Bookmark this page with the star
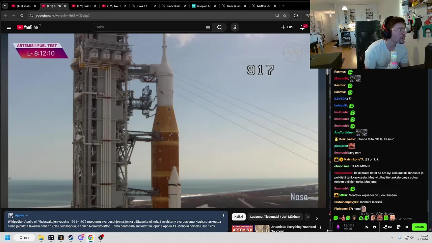Viewport: 432px width, 243px height. click(285, 16)
